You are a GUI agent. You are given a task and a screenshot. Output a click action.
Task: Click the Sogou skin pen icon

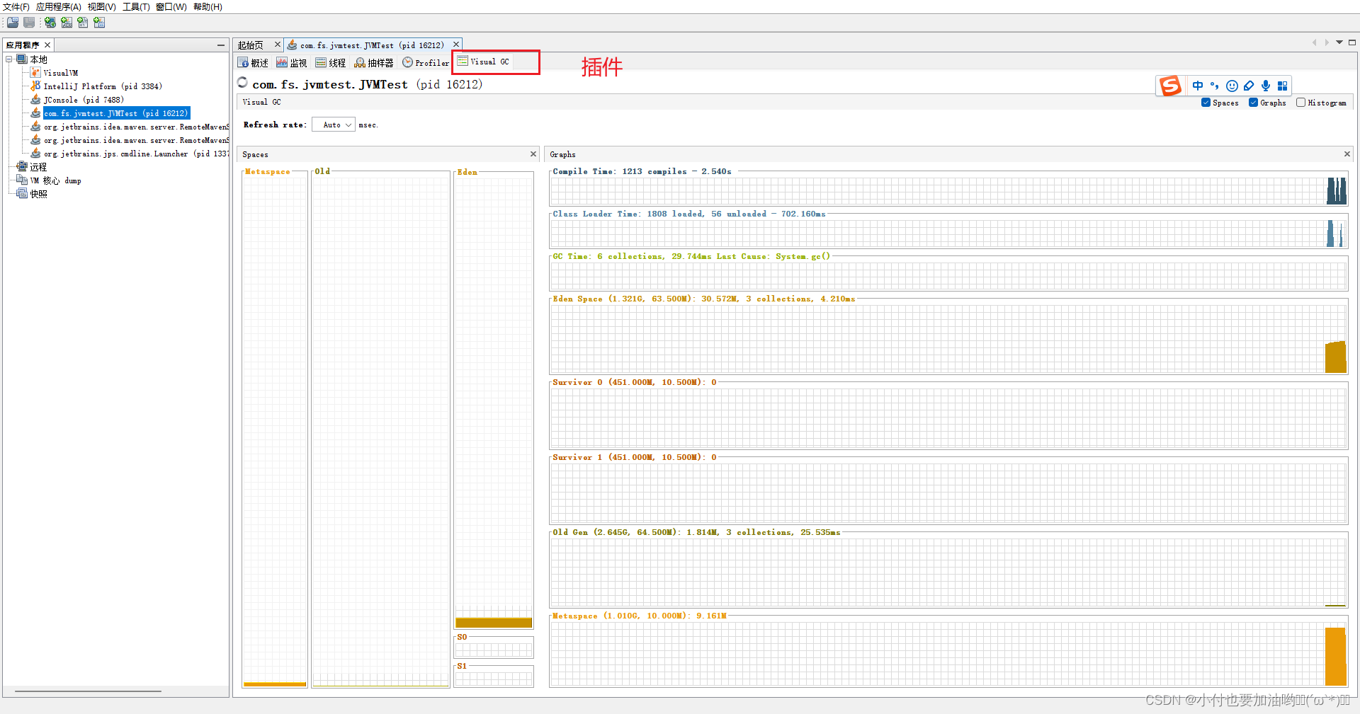click(x=1249, y=86)
